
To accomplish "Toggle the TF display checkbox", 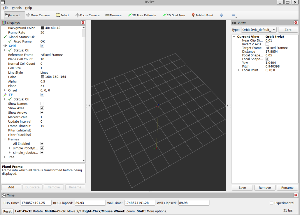I will pyautogui.click(x=42, y=95).
